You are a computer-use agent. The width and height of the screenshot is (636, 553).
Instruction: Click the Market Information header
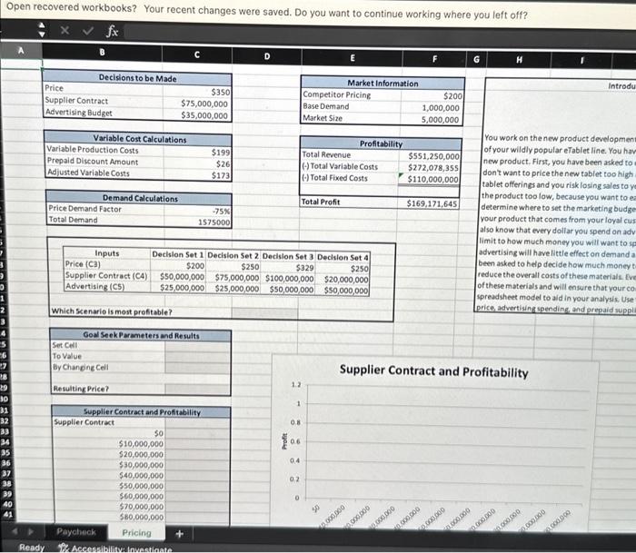pyautogui.click(x=383, y=84)
